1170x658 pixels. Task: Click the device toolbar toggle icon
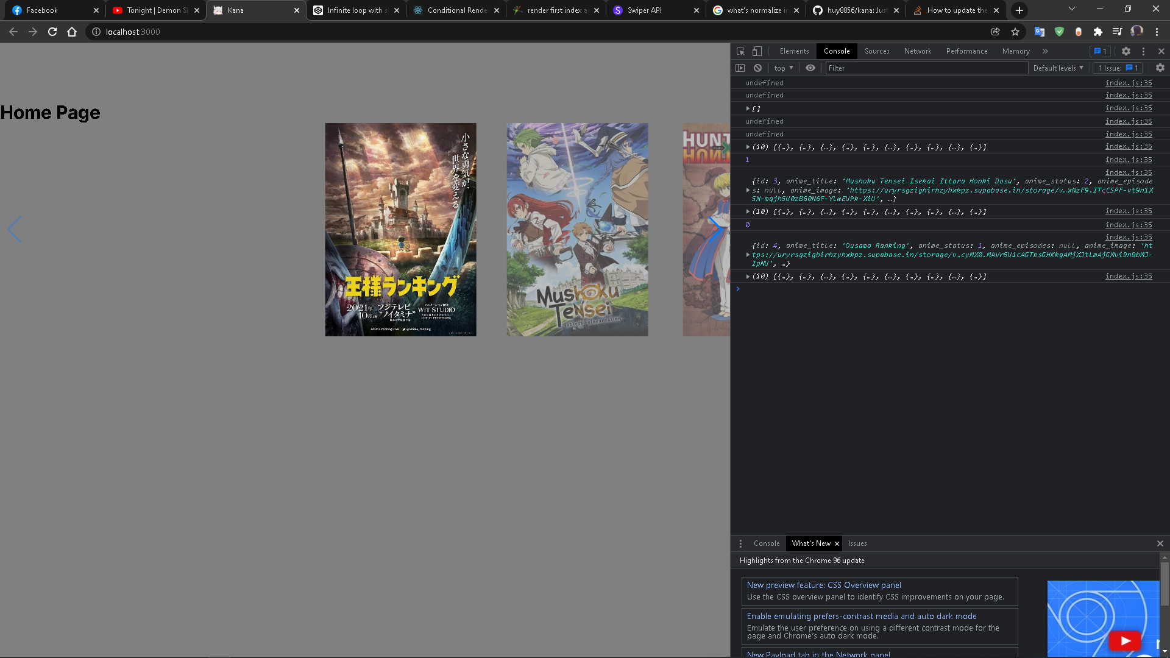click(757, 51)
